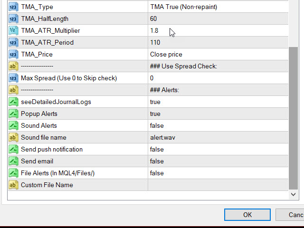The width and height of the screenshot is (304, 228).
Task: Click the integer icon beside TMA_HalfLength
Action: (13, 19)
